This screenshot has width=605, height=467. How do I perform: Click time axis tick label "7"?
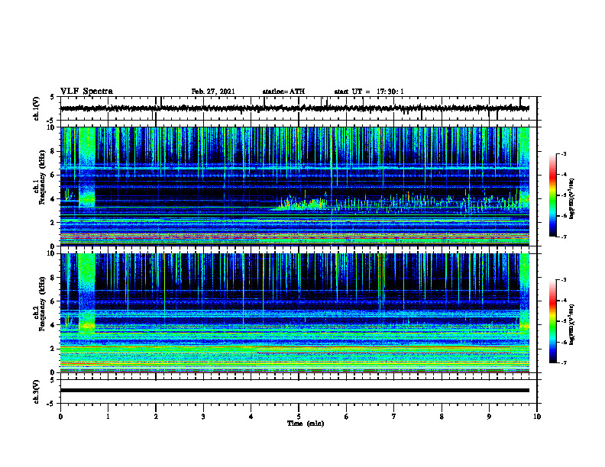[394, 417]
